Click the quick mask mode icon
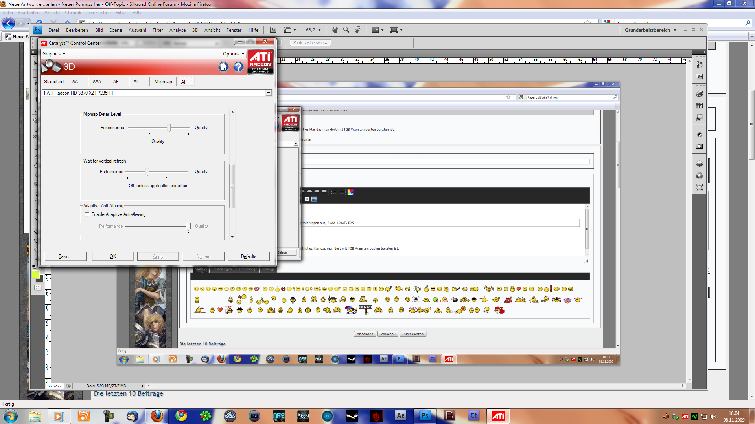The width and height of the screenshot is (755, 424). tap(37, 288)
